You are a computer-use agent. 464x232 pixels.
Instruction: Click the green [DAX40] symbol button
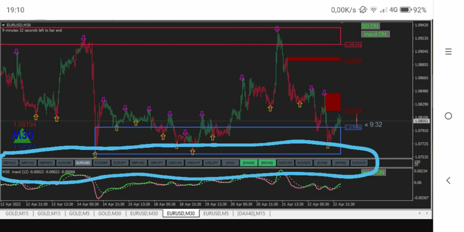point(249,163)
